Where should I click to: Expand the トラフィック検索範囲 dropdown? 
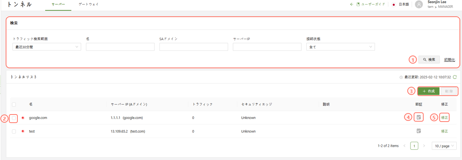pos(47,47)
